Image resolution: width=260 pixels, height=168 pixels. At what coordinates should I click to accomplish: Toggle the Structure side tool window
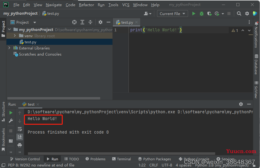(x=3, y=111)
